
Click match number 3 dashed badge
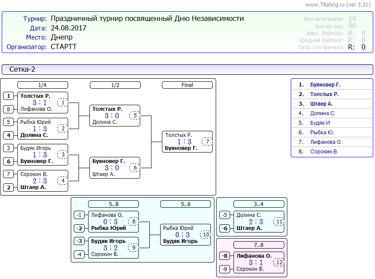click(63, 155)
